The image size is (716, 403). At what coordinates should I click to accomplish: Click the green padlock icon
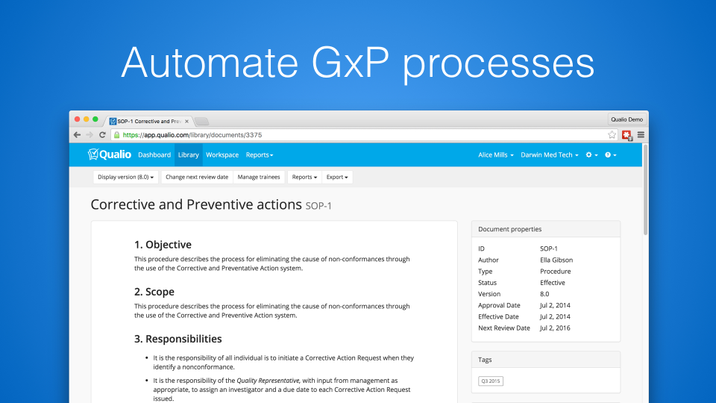point(117,135)
